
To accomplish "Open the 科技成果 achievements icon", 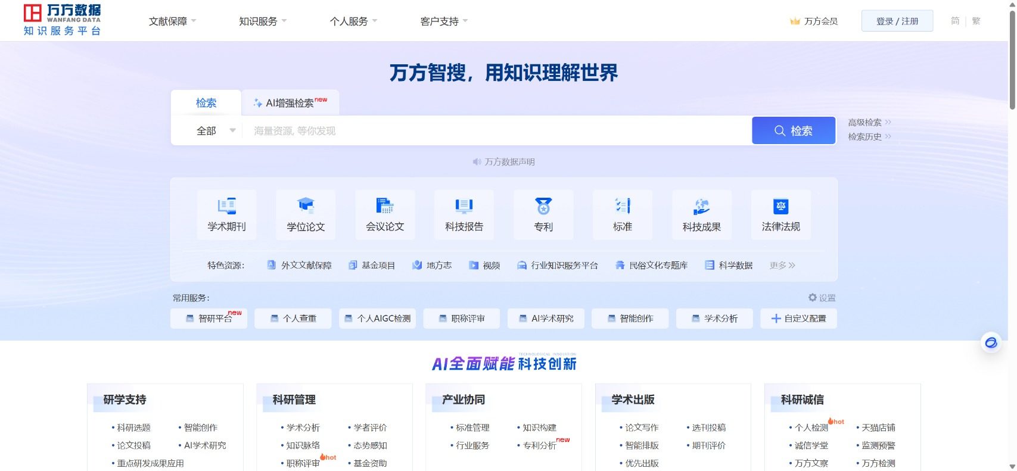I will click(x=702, y=206).
